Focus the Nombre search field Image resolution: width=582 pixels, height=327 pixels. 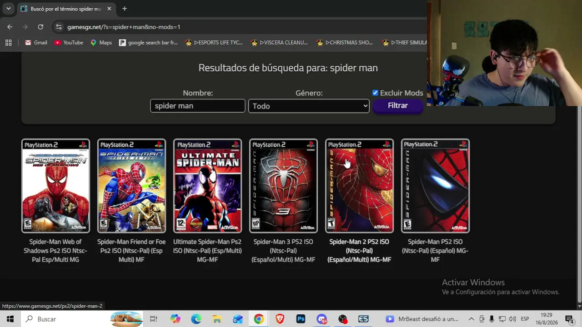pyautogui.click(x=198, y=106)
